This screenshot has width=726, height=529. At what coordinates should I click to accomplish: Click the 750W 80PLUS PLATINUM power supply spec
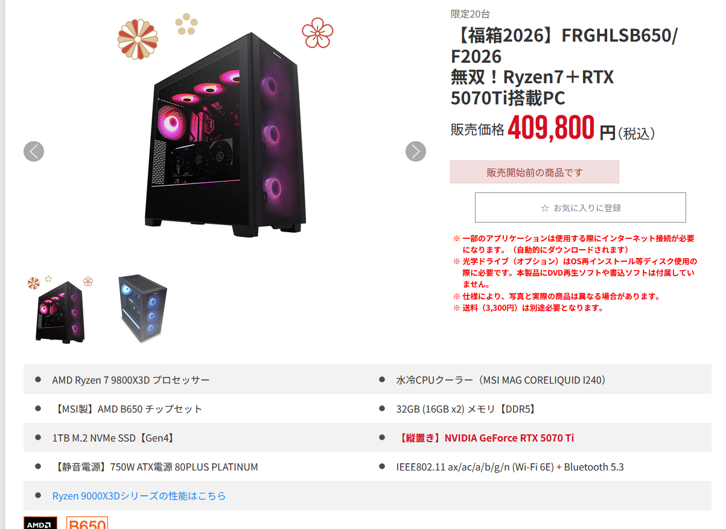pyautogui.click(x=155, y=467)
